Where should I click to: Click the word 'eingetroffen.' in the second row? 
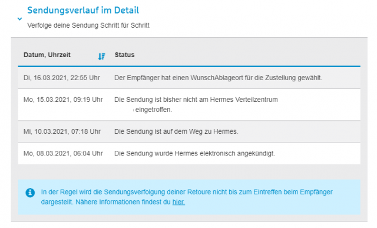(154, 110)
